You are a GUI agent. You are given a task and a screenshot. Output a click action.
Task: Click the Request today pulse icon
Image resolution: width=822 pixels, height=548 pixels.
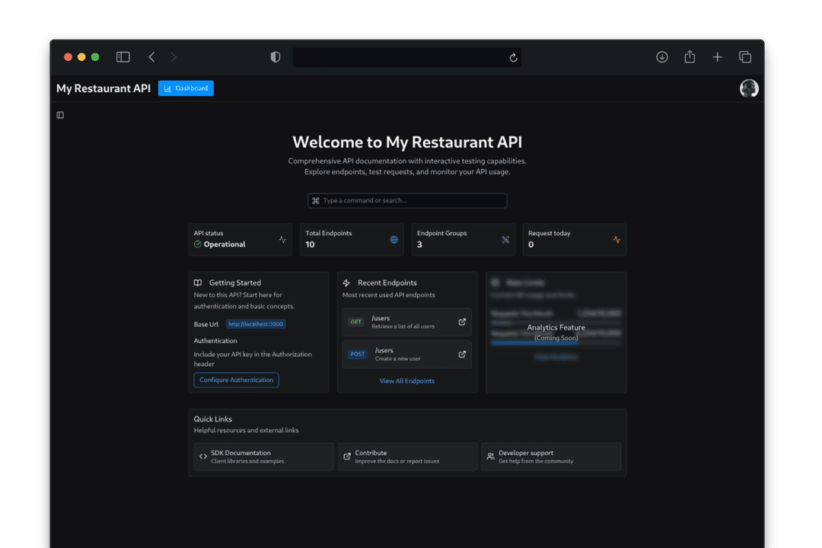click(616, 240)
